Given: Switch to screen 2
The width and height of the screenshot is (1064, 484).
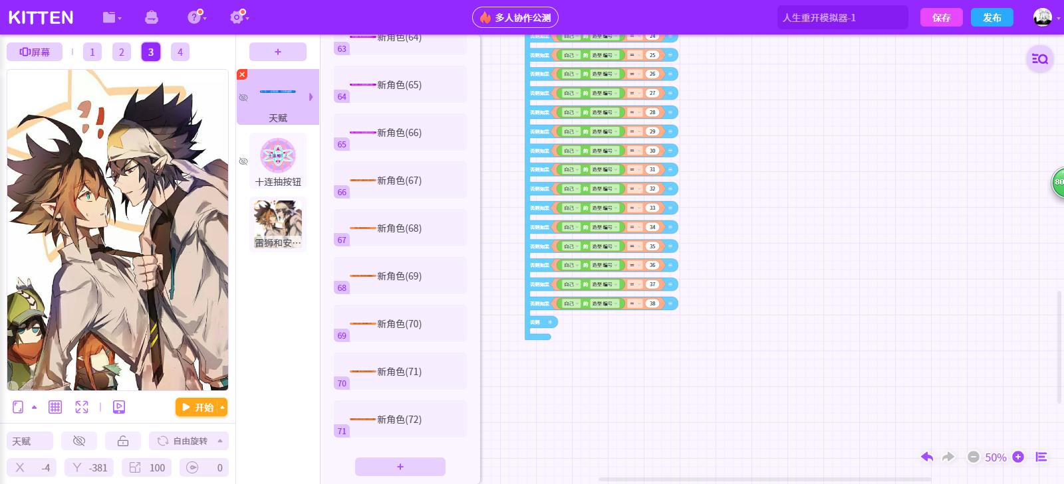Looking at the screenshot, I should click(122, 52).
